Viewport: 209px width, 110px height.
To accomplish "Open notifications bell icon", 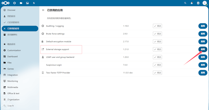I will (x=192, y=3).
